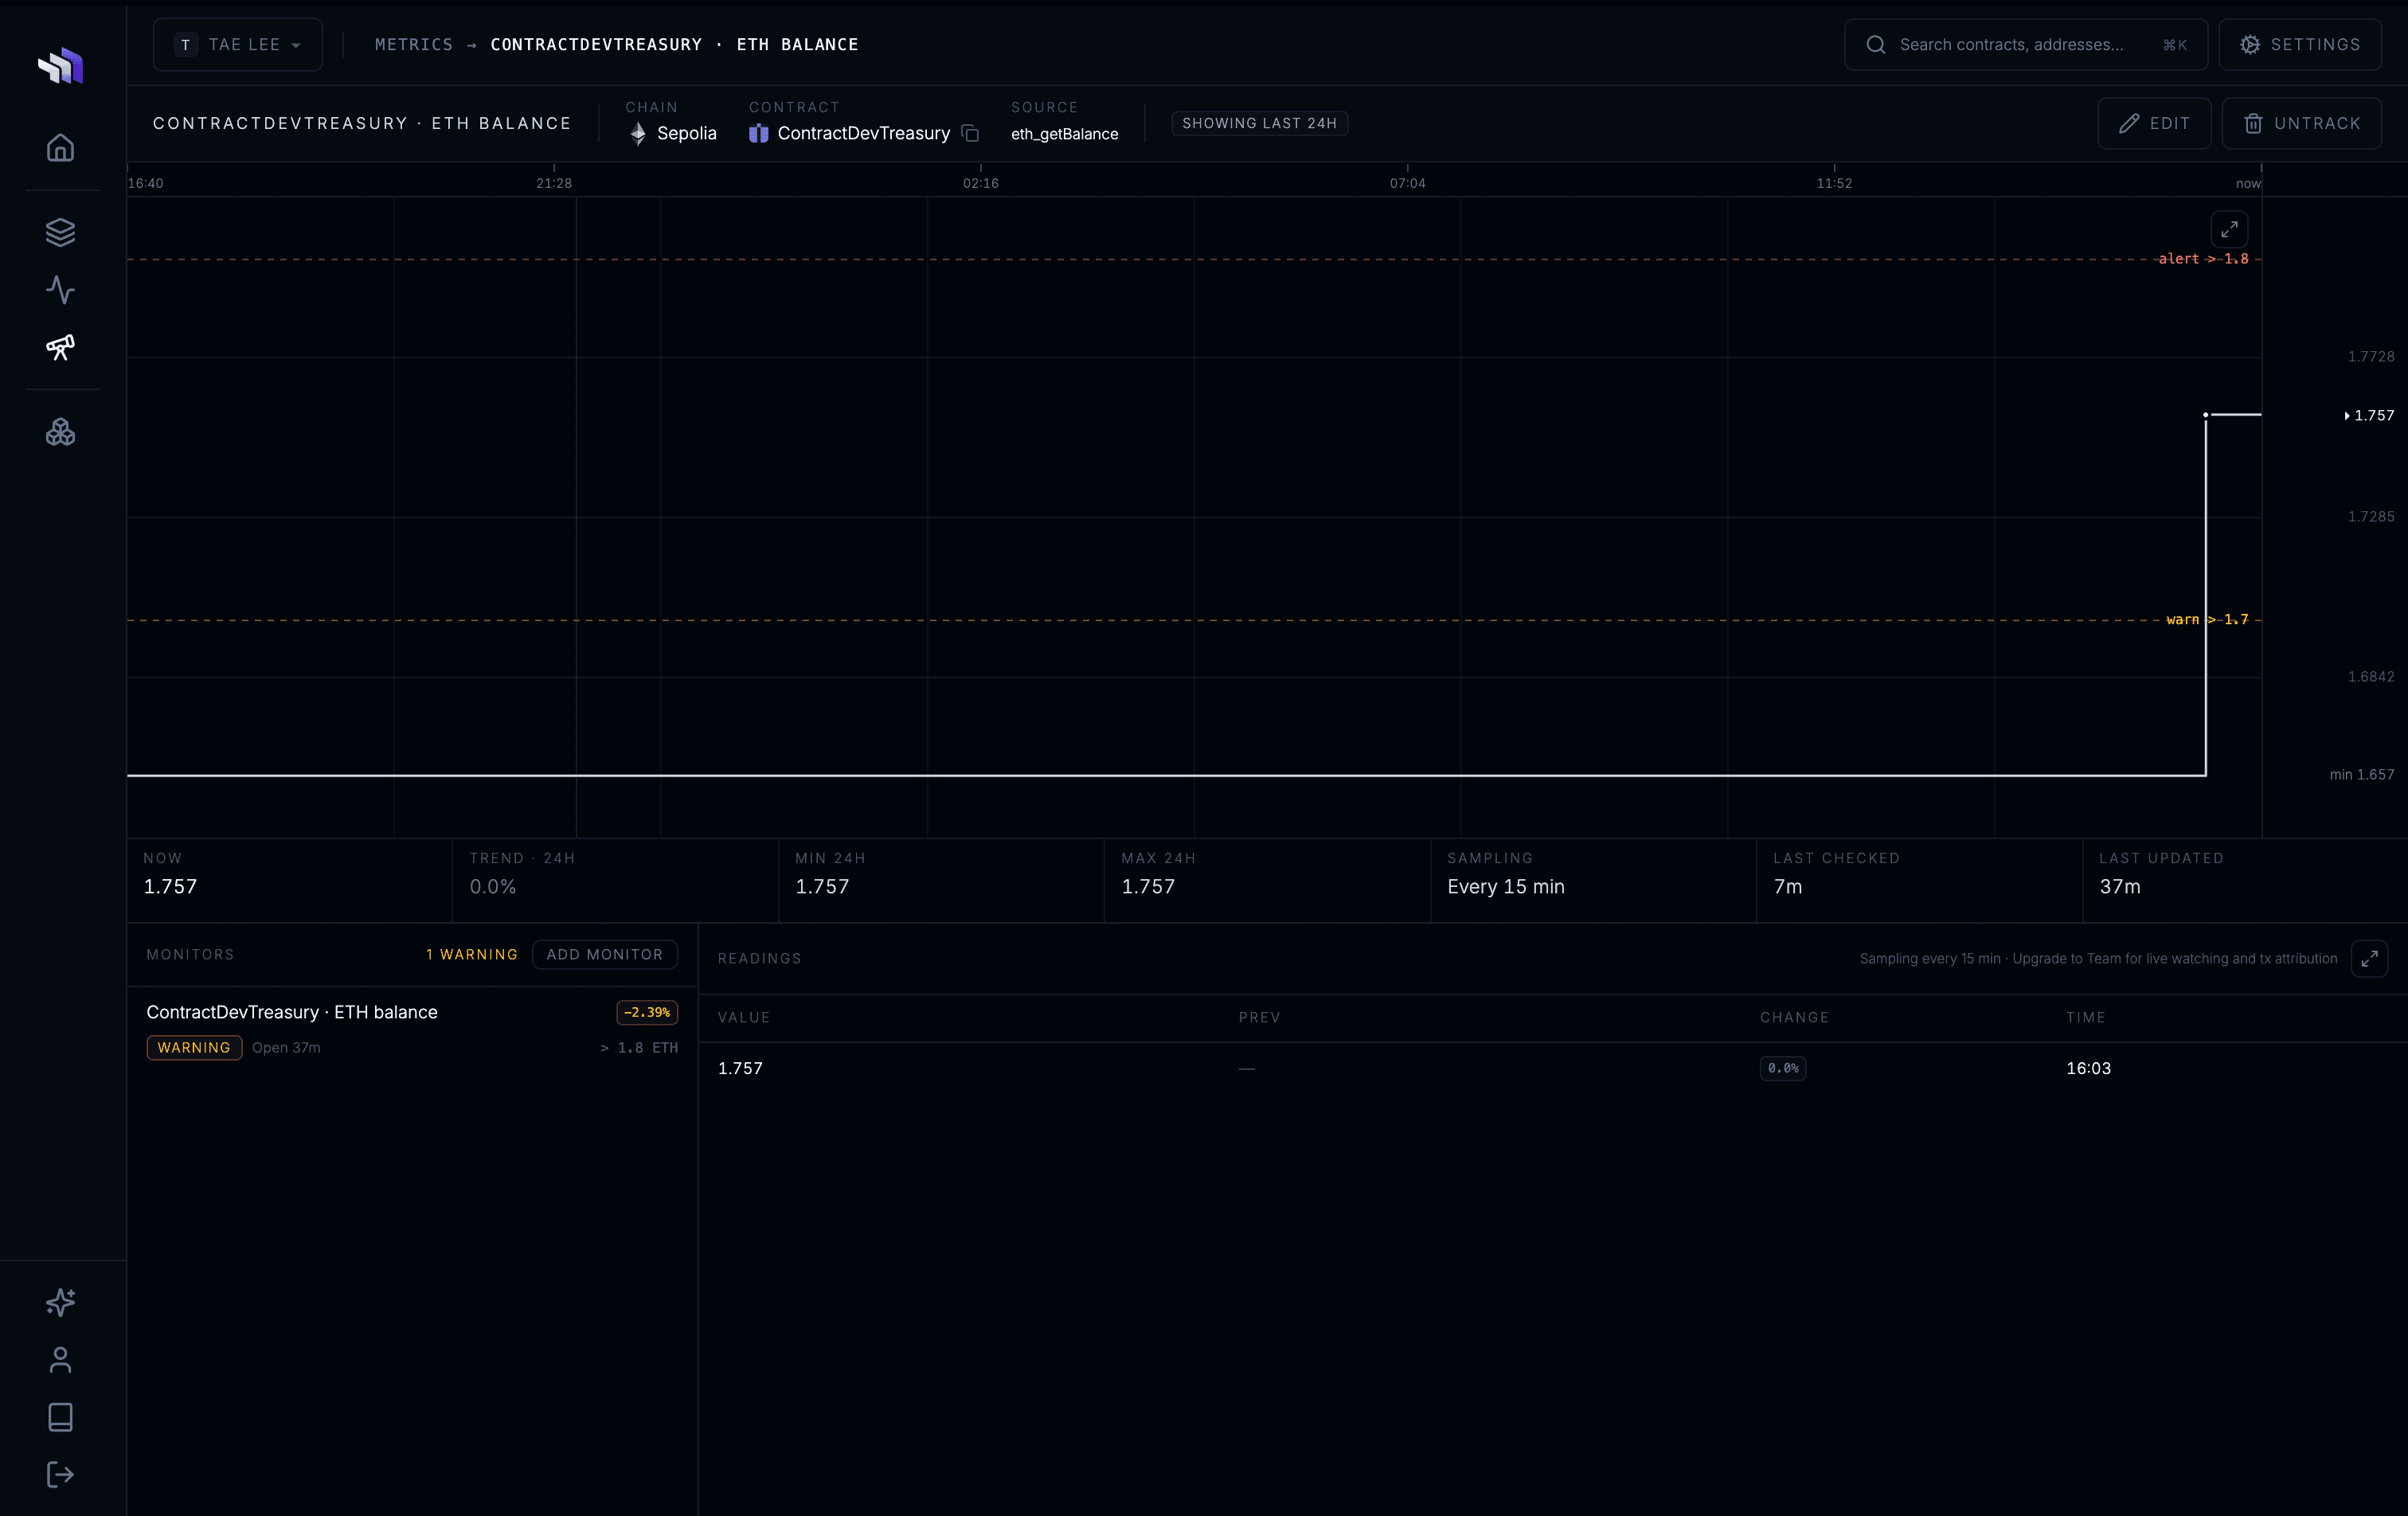Viewport: 2408px width, 1516px height.
Task: Click the Edit button
Action: pyautogui.click(x=2154, y=123)
